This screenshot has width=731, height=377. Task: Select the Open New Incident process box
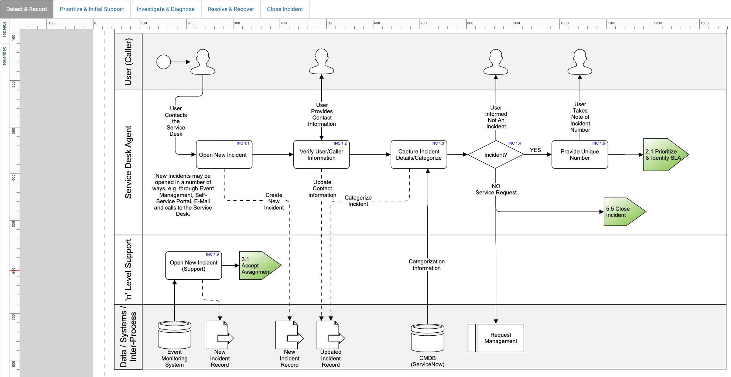[223, 155]
